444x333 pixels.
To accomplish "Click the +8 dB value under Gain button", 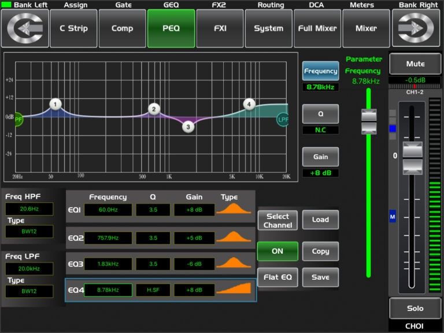I will point(320,173).
